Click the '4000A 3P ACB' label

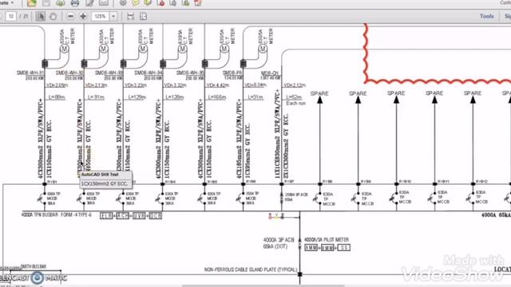[279, 240]
